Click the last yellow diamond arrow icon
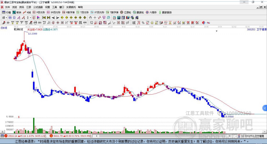The height and width of the screenshot is (144, 267). coord(85,18)
